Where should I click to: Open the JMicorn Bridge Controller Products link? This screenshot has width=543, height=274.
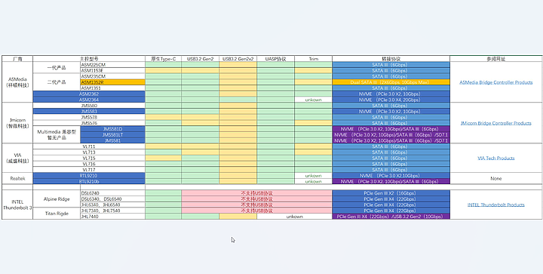pos(496,123)
